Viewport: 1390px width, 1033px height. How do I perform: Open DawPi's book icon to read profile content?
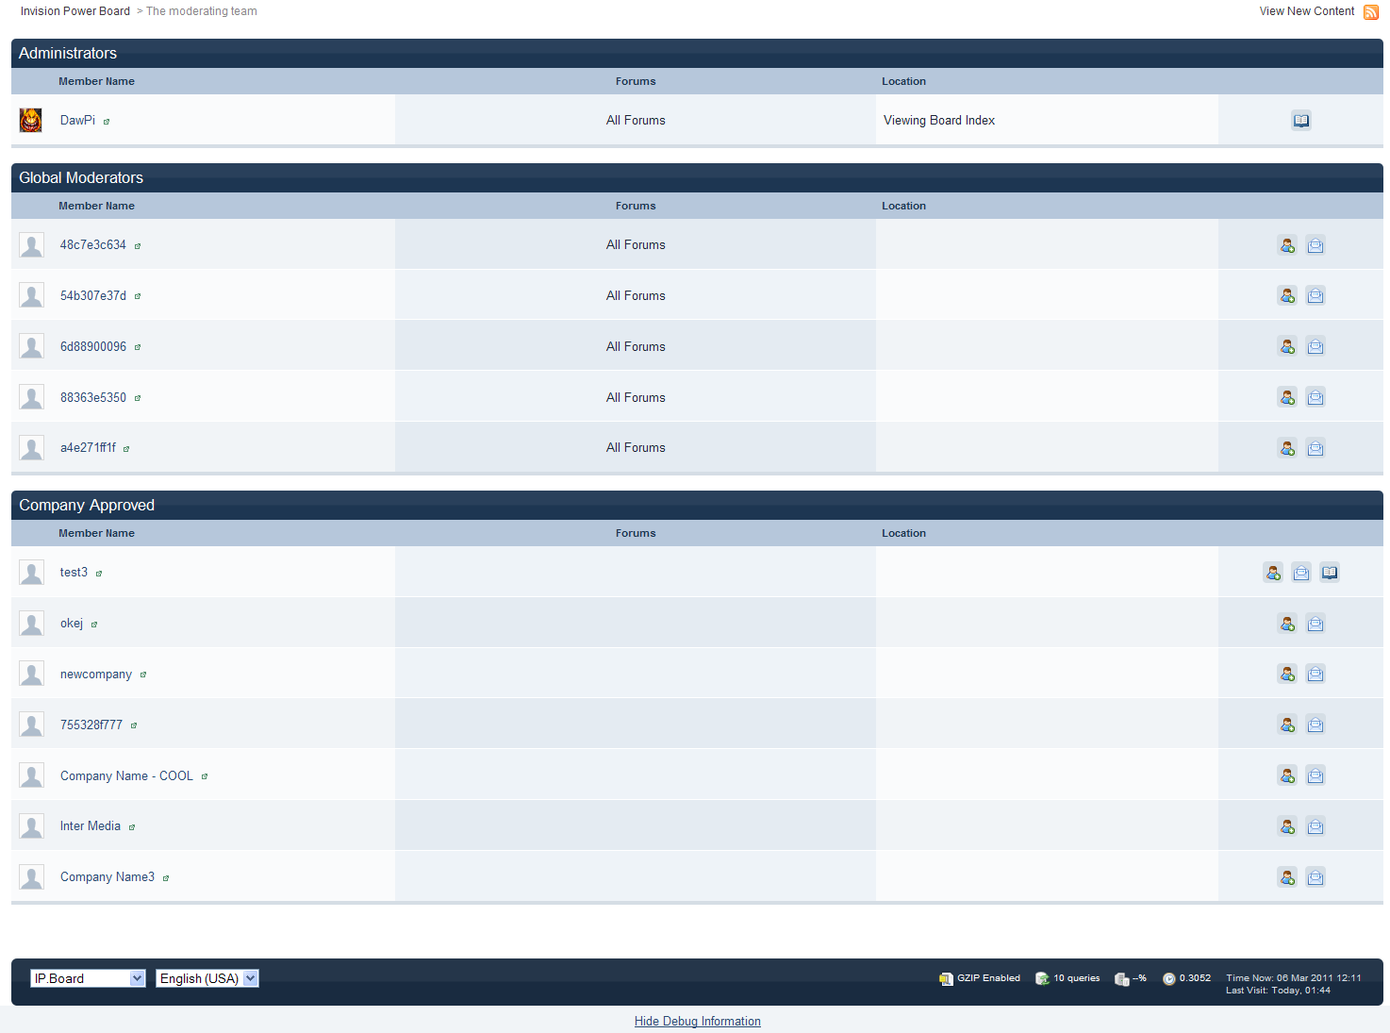[1301, 120]
